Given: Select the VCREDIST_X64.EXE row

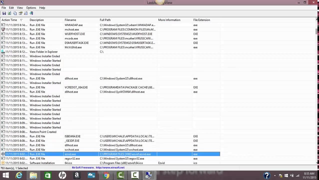Looking at the screenshot, I should 110,87.
